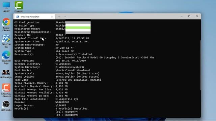Click the domain value 'WORKGROUP'
This screenshot has height=121, width=216.
click(62, 102)
